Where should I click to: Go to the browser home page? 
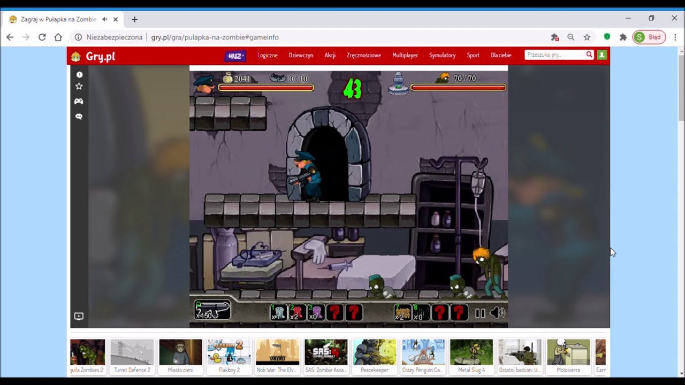[x=58, y=37]
